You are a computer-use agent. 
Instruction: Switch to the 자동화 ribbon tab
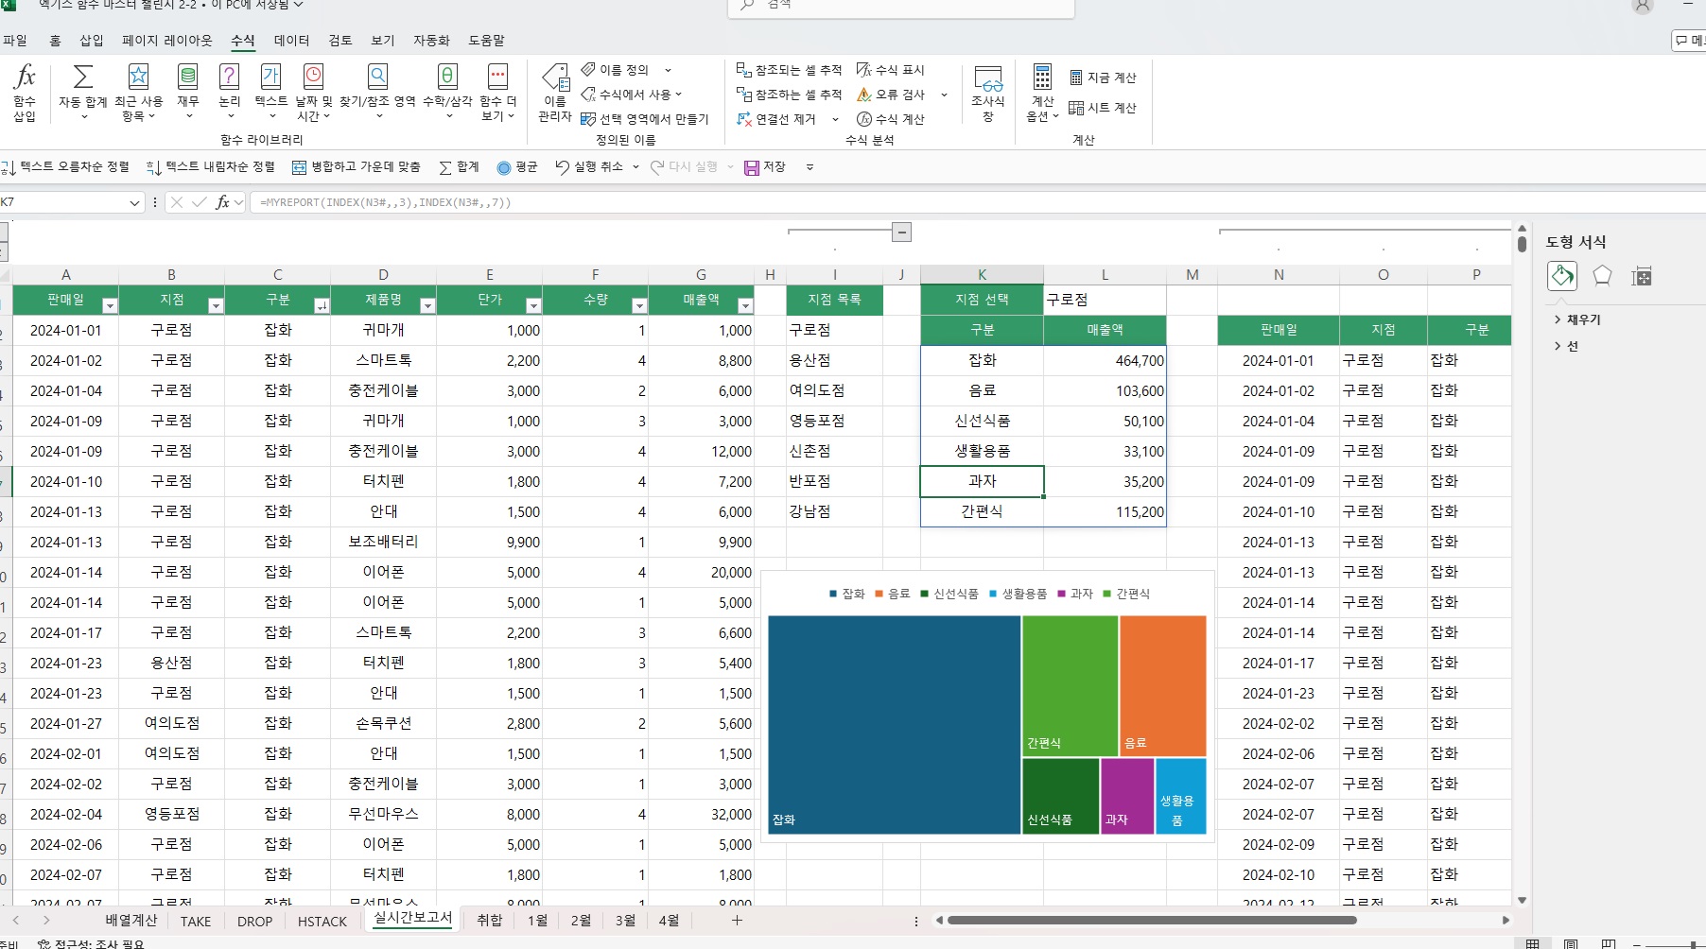click(431, 41)
